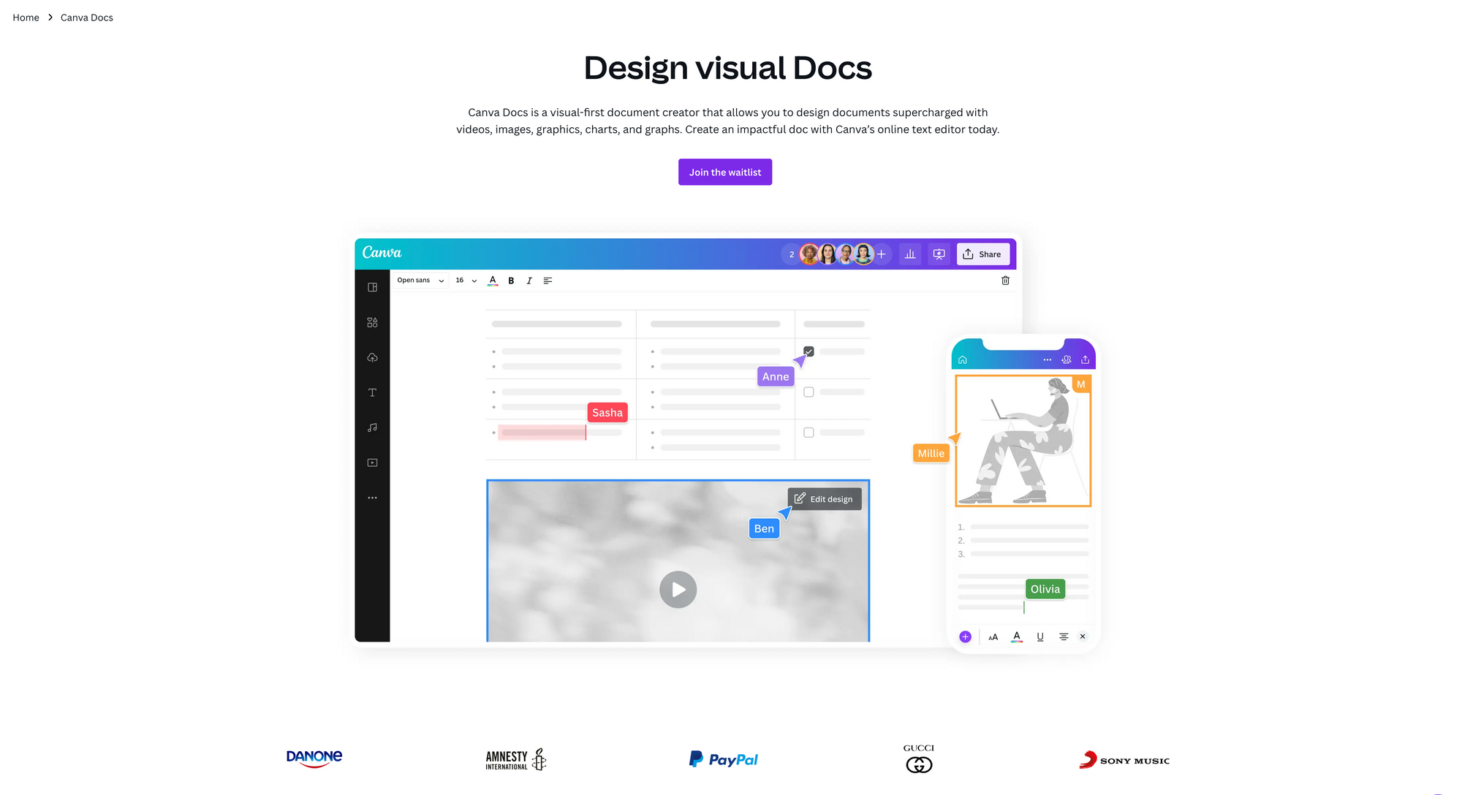Click the Canva Docs breadcrumb link
This screenshot has height=795, width=1462.
pyautogui.click(x=86, y=17)
